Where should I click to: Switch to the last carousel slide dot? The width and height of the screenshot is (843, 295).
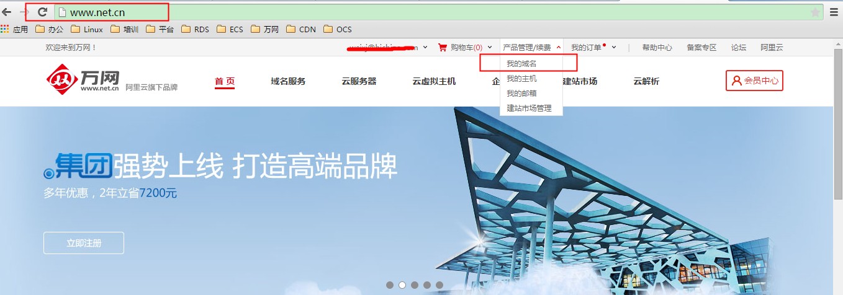tap(440, 285)
